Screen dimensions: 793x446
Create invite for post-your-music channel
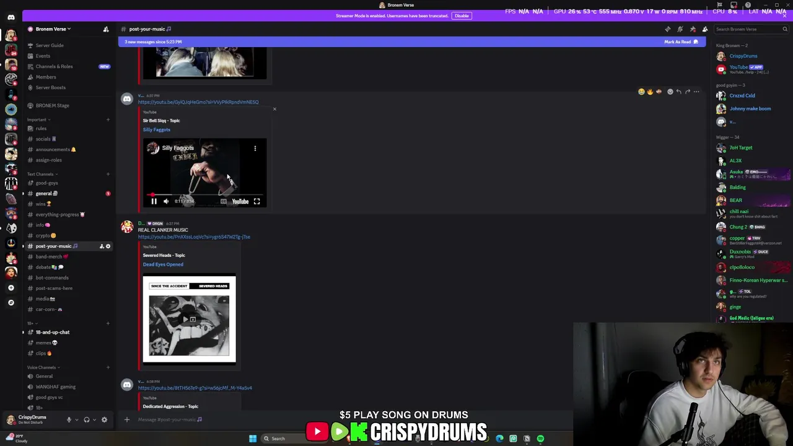pos(102,247)
